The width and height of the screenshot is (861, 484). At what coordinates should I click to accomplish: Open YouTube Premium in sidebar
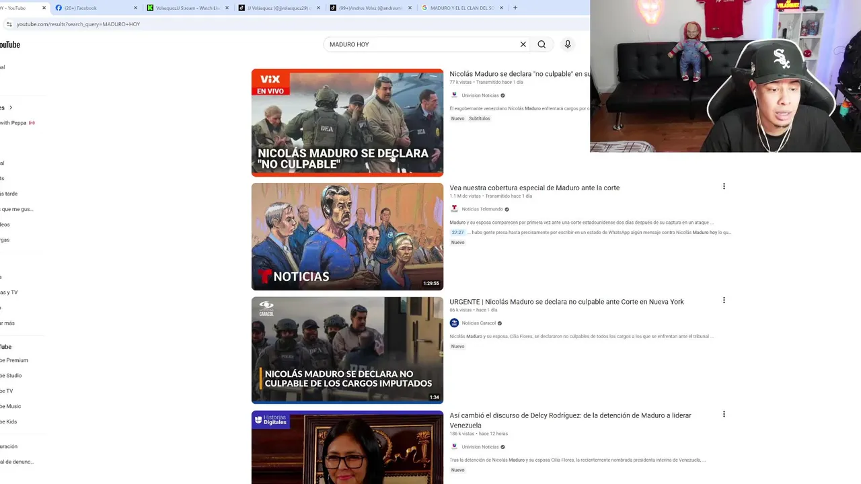[14, 360]
